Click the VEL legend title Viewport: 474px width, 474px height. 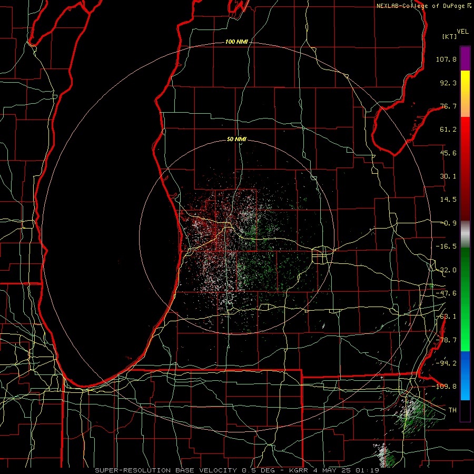point(462,32)
